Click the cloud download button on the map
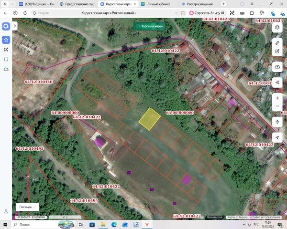 coord(277,67)
